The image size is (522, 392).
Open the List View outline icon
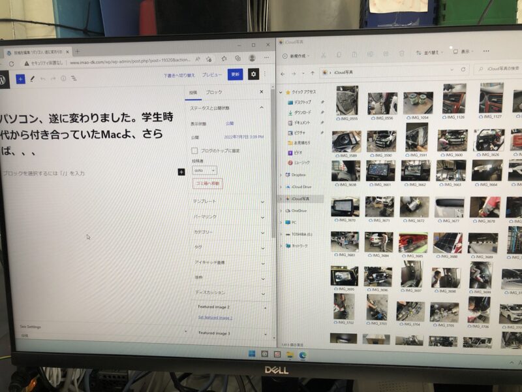coord(74,78)
